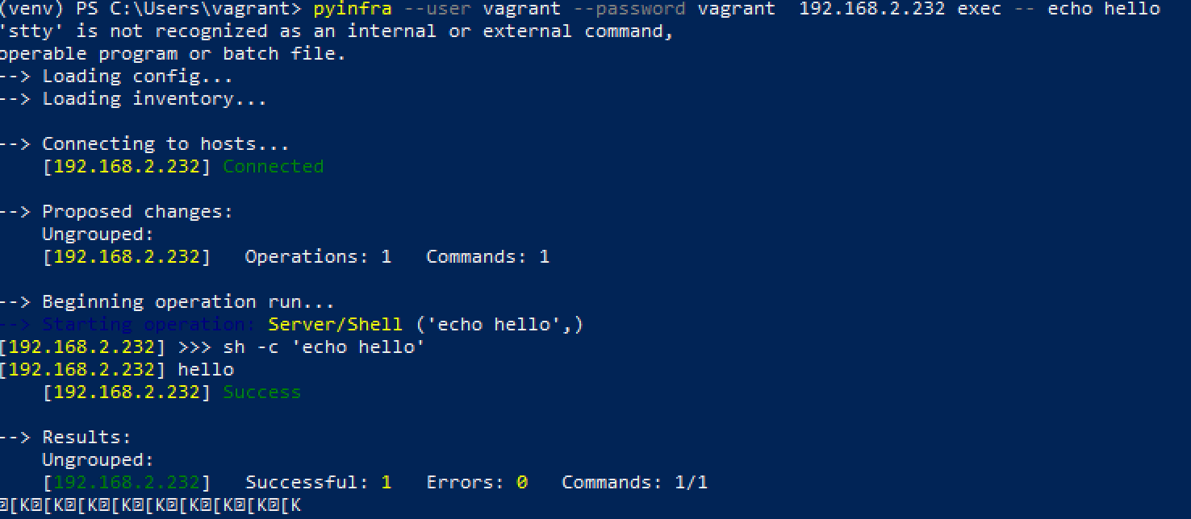Image resolution: width=1191 pixels, height=519 pixels.
Task: Click the pyinfra command word
Action: click(x=353, y=10)
